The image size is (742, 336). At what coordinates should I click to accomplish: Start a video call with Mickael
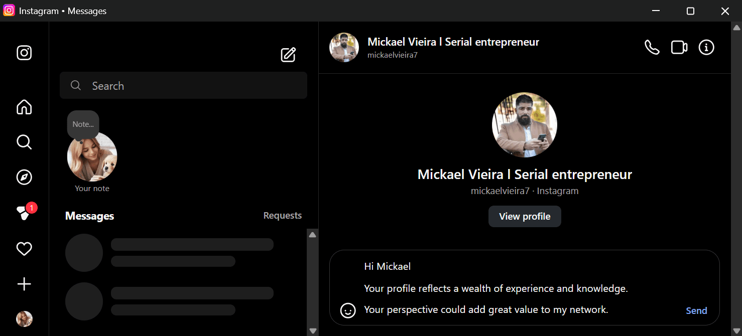[x=679, y=48]
